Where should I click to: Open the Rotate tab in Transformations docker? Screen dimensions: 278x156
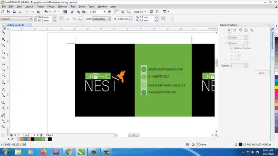point(235,30)
